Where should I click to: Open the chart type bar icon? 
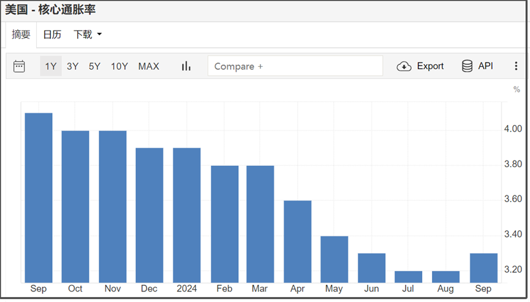click(186, 66)
